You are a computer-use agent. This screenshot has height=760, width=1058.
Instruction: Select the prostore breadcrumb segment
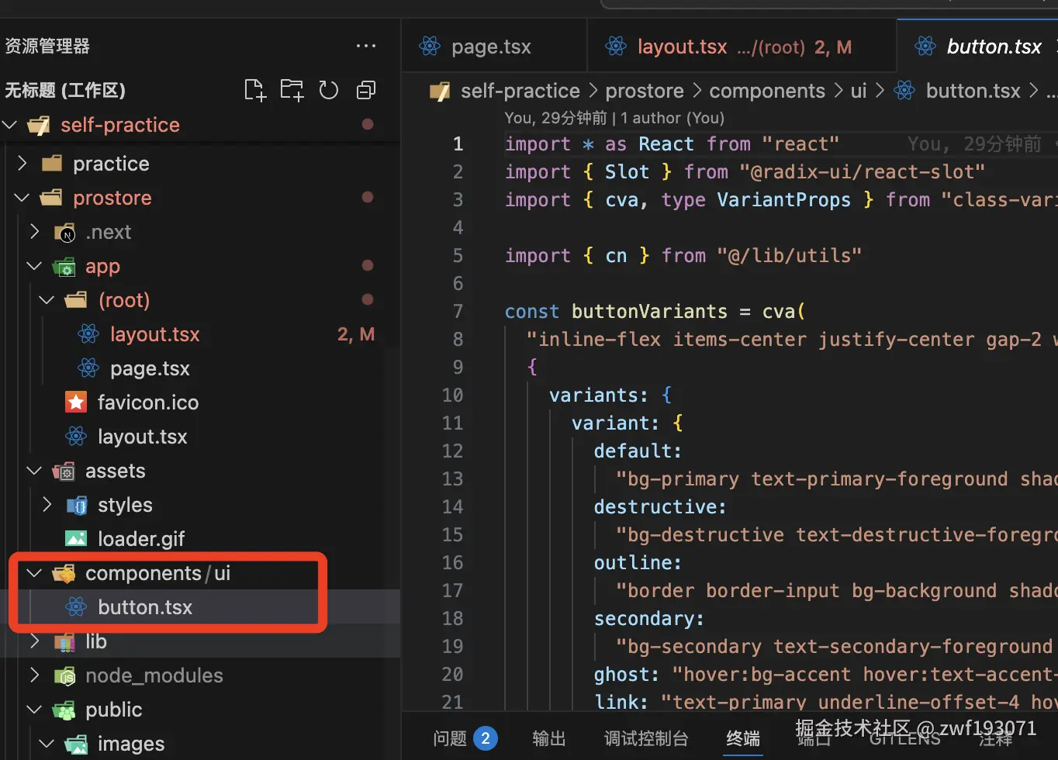(x=645, y=91)
